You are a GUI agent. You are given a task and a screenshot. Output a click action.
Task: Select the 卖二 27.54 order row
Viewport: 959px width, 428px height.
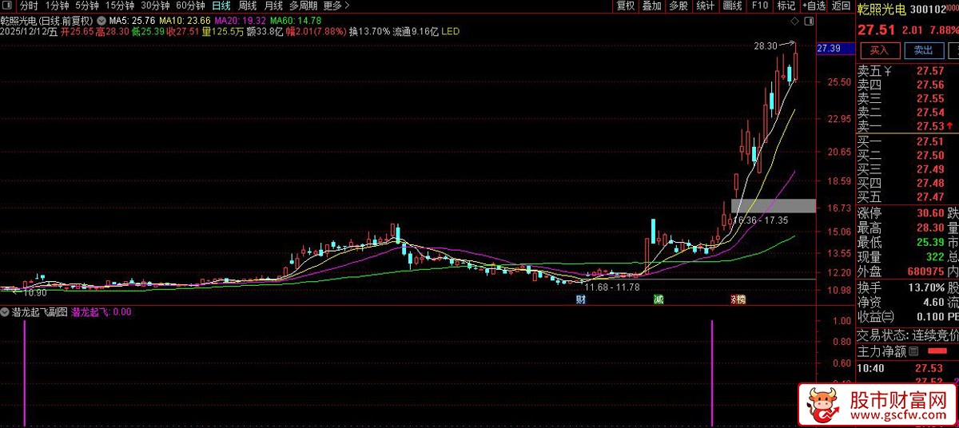click(x=907, y=113)
